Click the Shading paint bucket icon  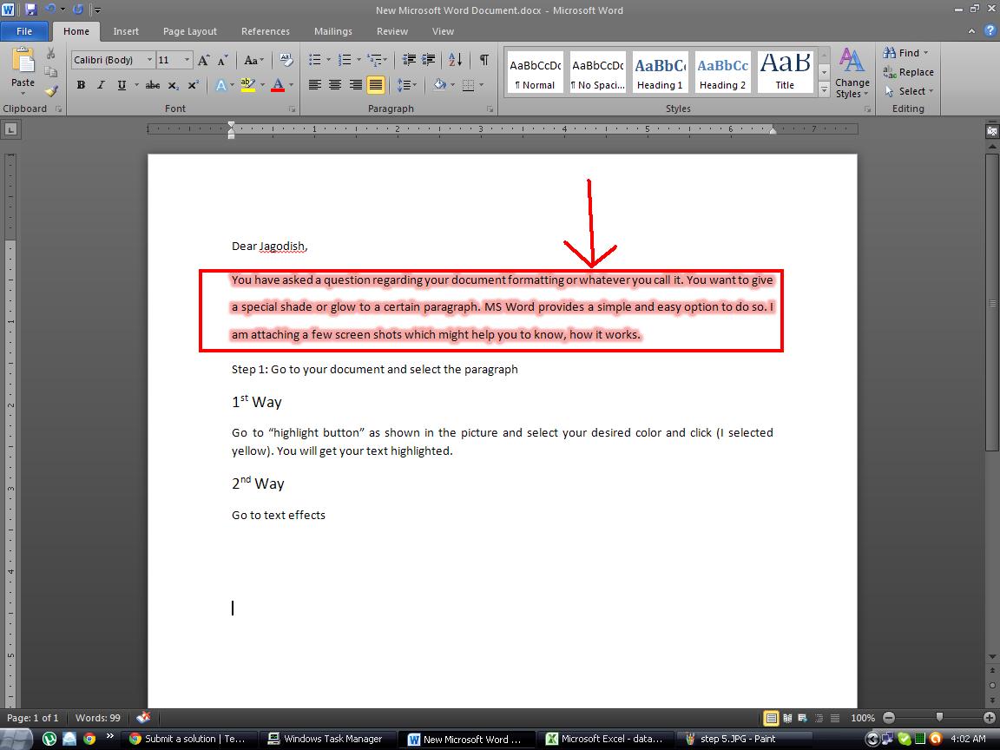(438, 84)
